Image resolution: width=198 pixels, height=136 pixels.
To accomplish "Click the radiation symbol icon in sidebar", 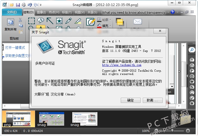I will pos(192,65).
